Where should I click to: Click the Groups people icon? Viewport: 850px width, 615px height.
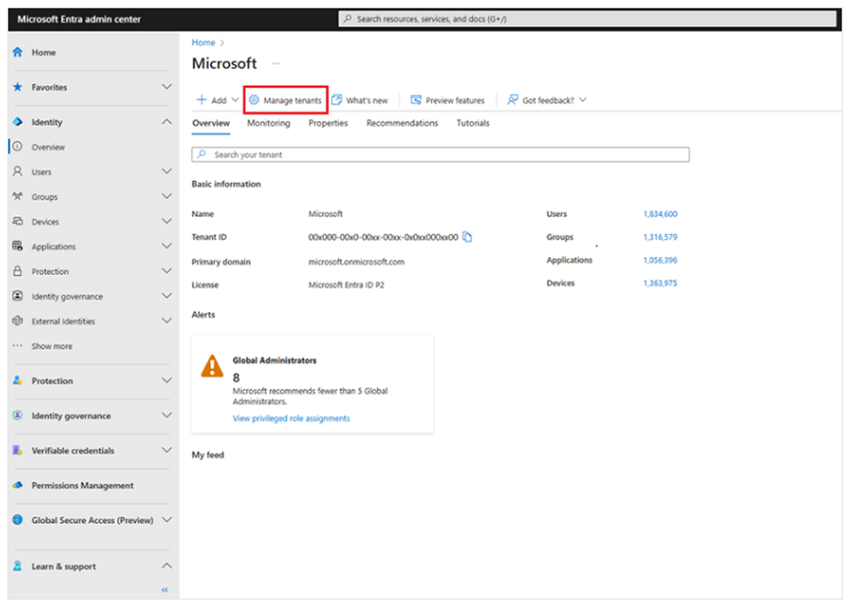click(x=18, y=196)
